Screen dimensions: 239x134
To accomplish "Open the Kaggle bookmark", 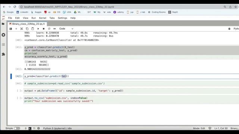I will 36,12.
